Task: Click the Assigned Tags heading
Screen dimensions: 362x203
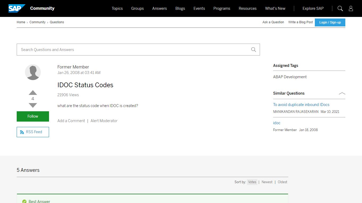Action: [x=286, y=66]
